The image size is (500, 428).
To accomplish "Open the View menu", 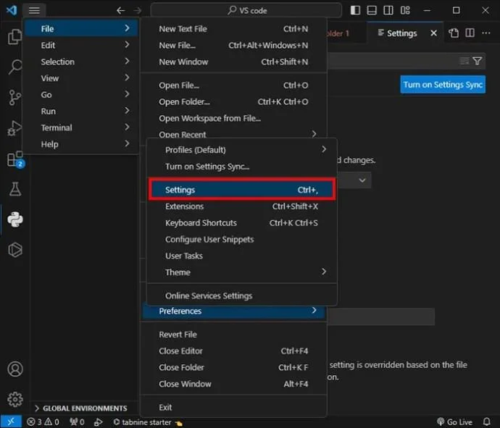I will tap(82, 78).
